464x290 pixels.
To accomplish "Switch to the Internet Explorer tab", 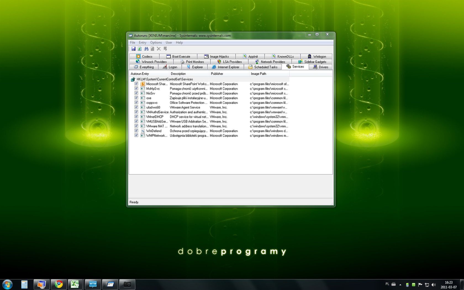I will (x=225, y=67).
